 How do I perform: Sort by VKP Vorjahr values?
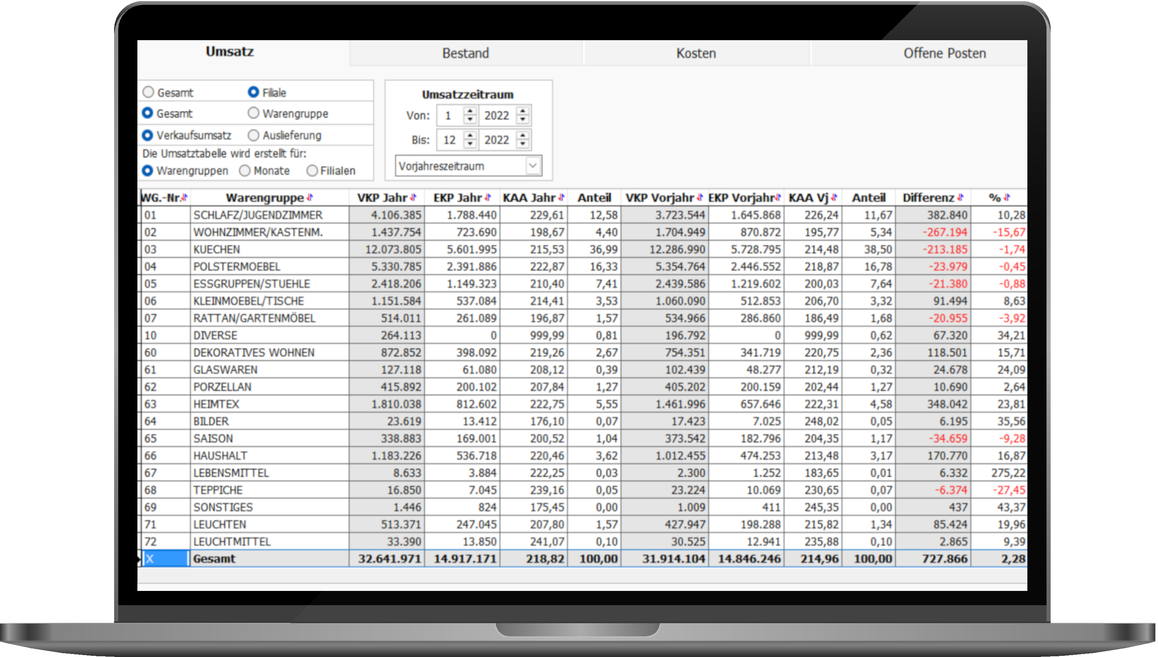pyautogui.click(x=700, y=197)
